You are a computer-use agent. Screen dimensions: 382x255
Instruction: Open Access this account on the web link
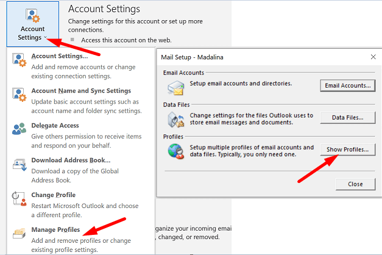tap(126, 40)
